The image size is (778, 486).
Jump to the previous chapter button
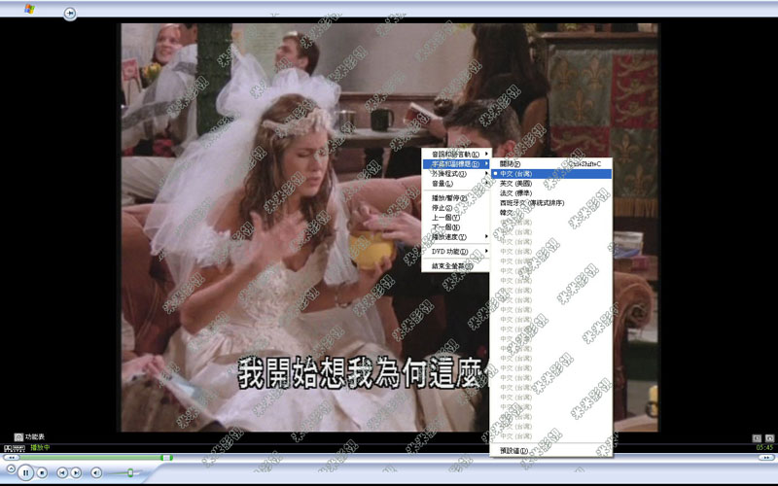62,473
